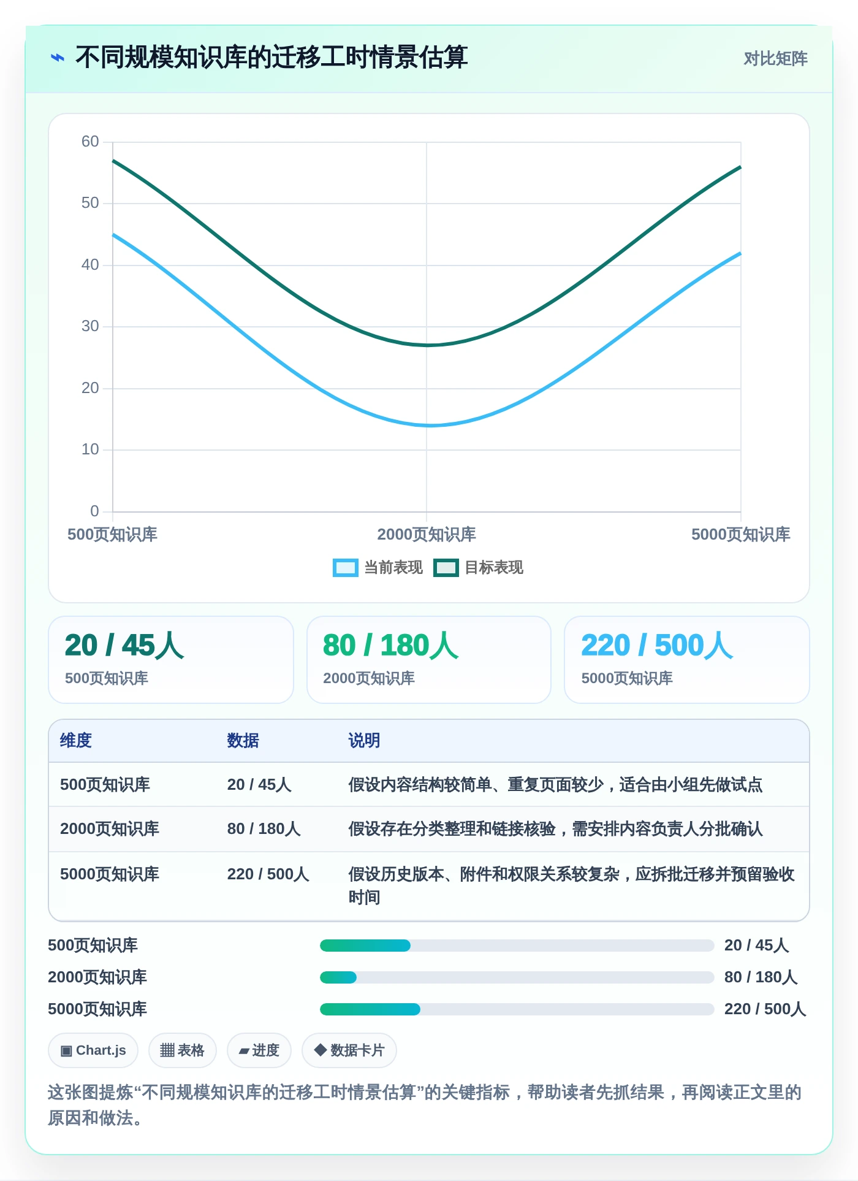Click the 500页知识库 progress bar

517,946
